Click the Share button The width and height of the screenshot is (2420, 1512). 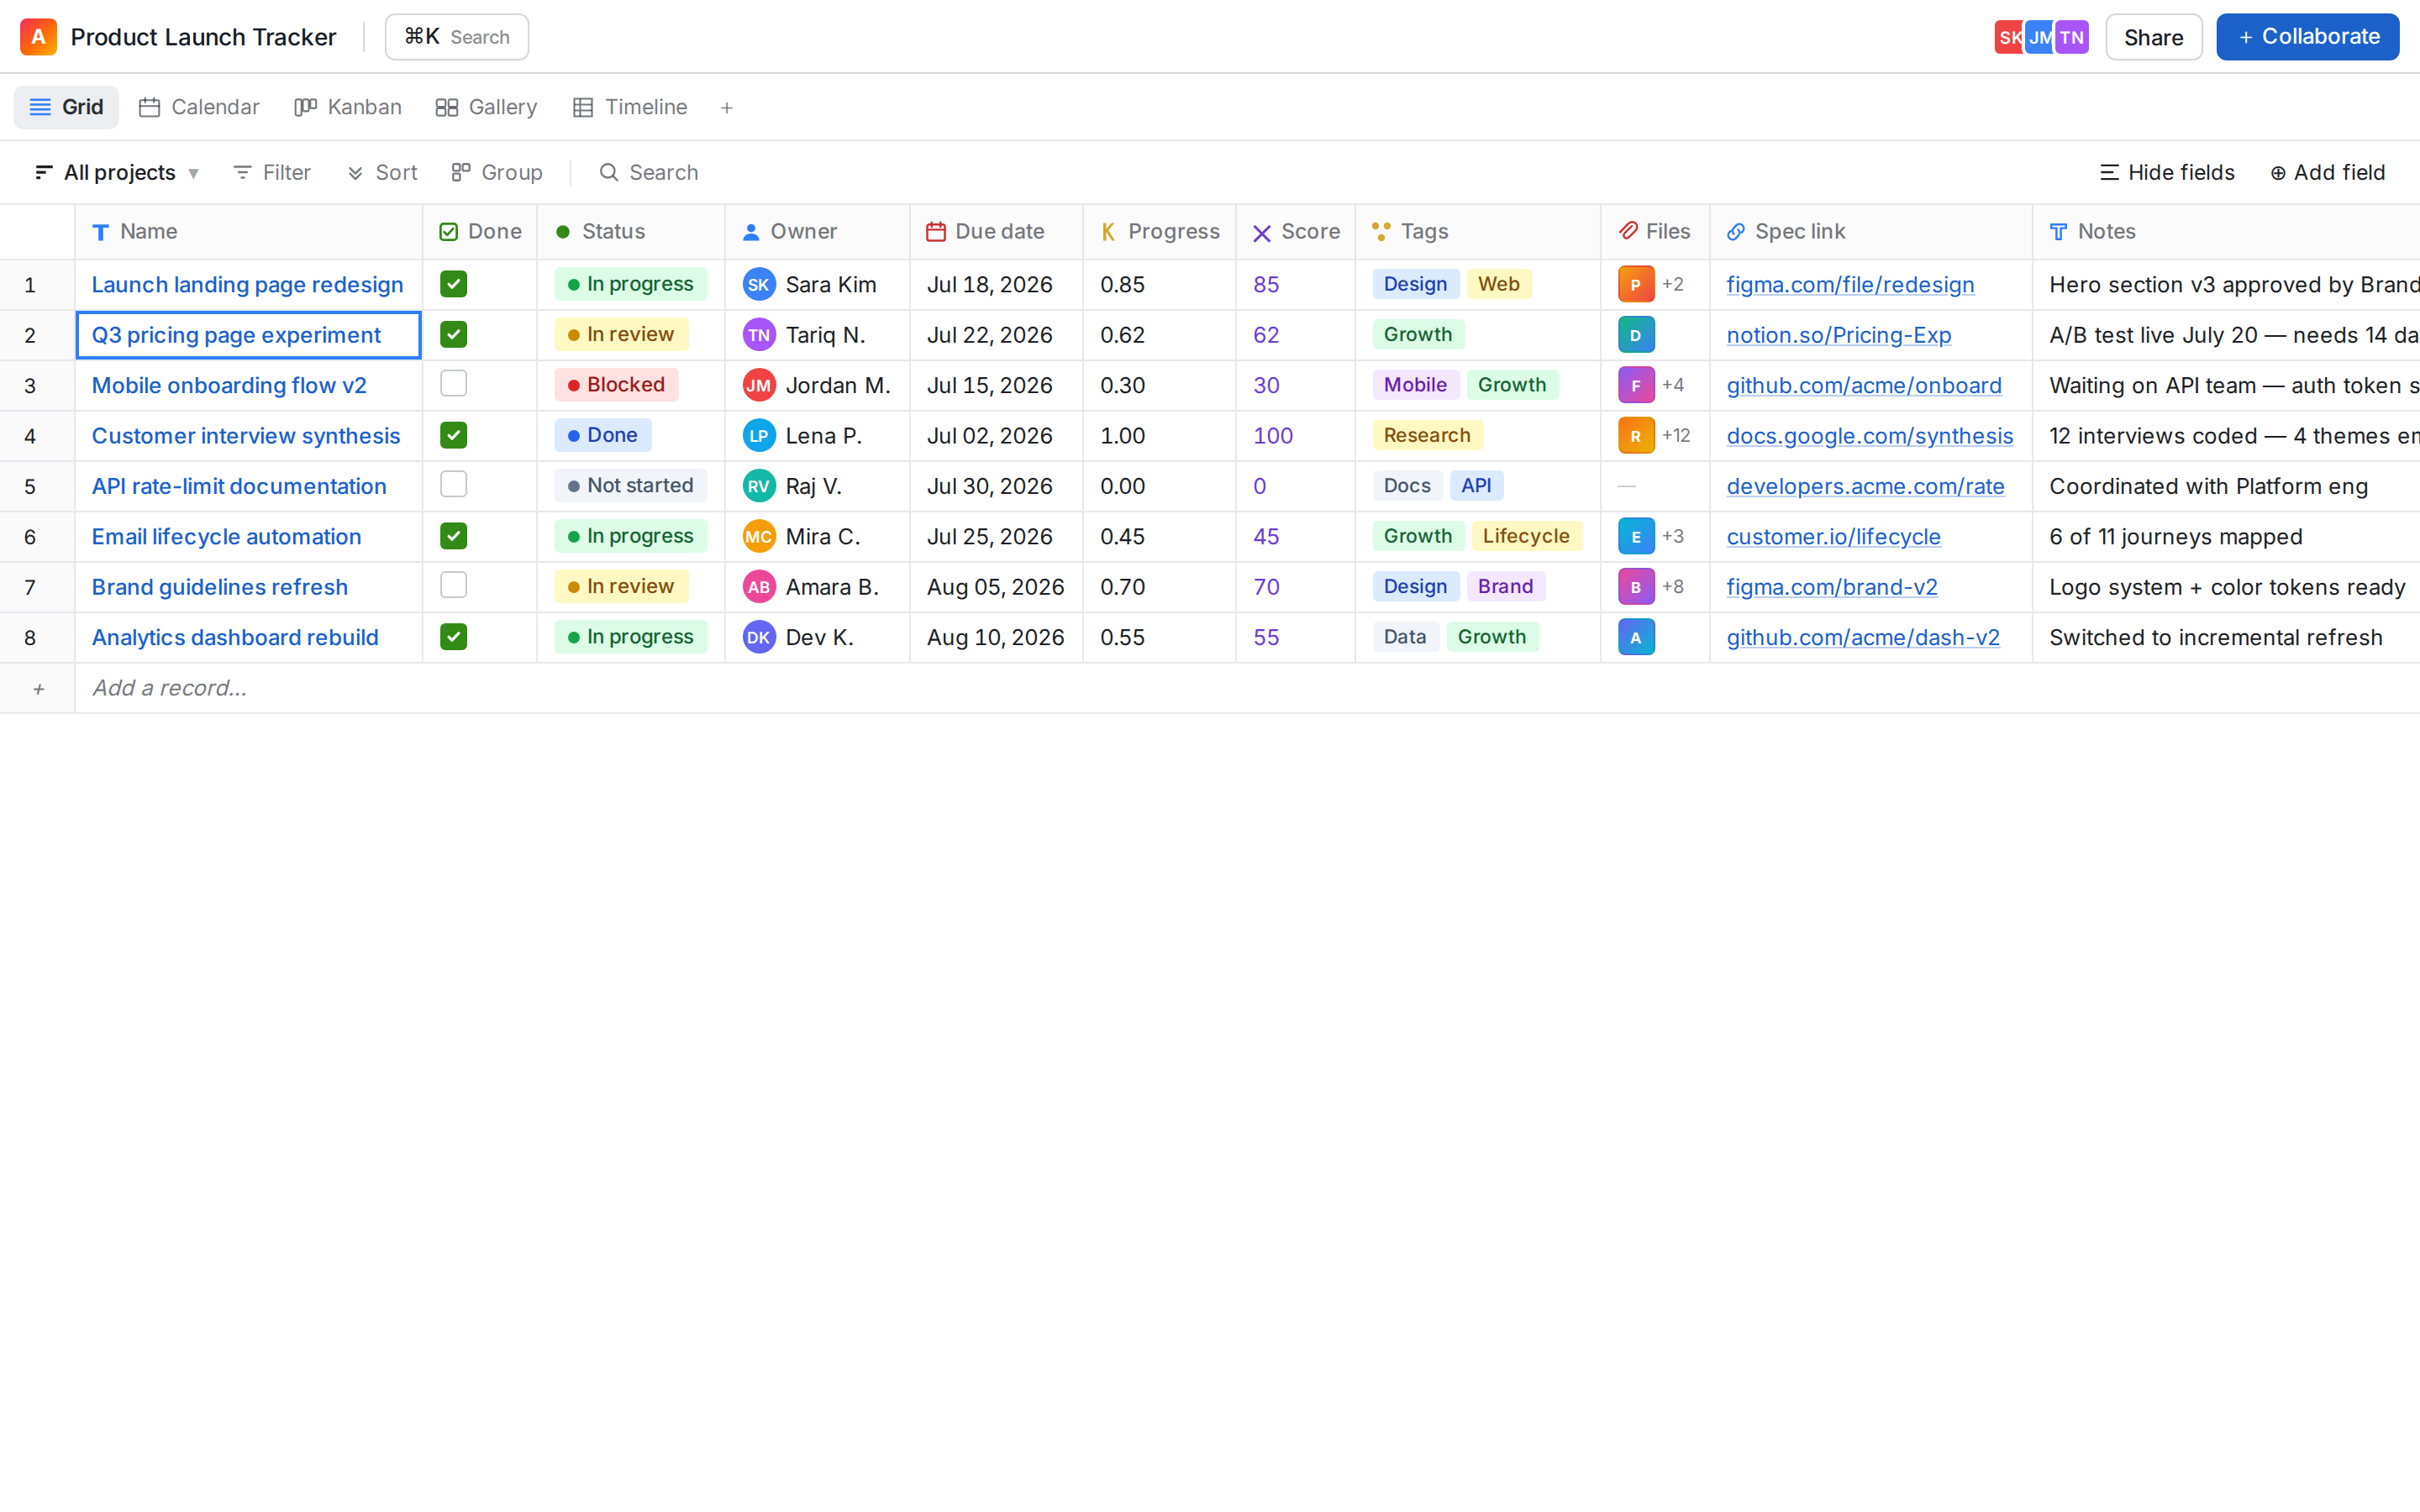point(2154,37)
